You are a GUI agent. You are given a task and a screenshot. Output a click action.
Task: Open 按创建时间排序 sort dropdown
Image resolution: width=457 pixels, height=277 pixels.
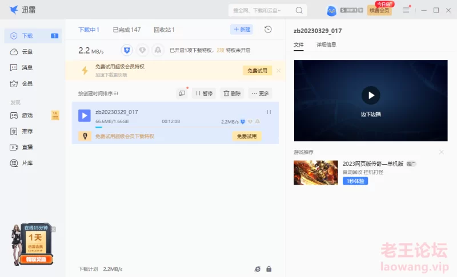98,93
